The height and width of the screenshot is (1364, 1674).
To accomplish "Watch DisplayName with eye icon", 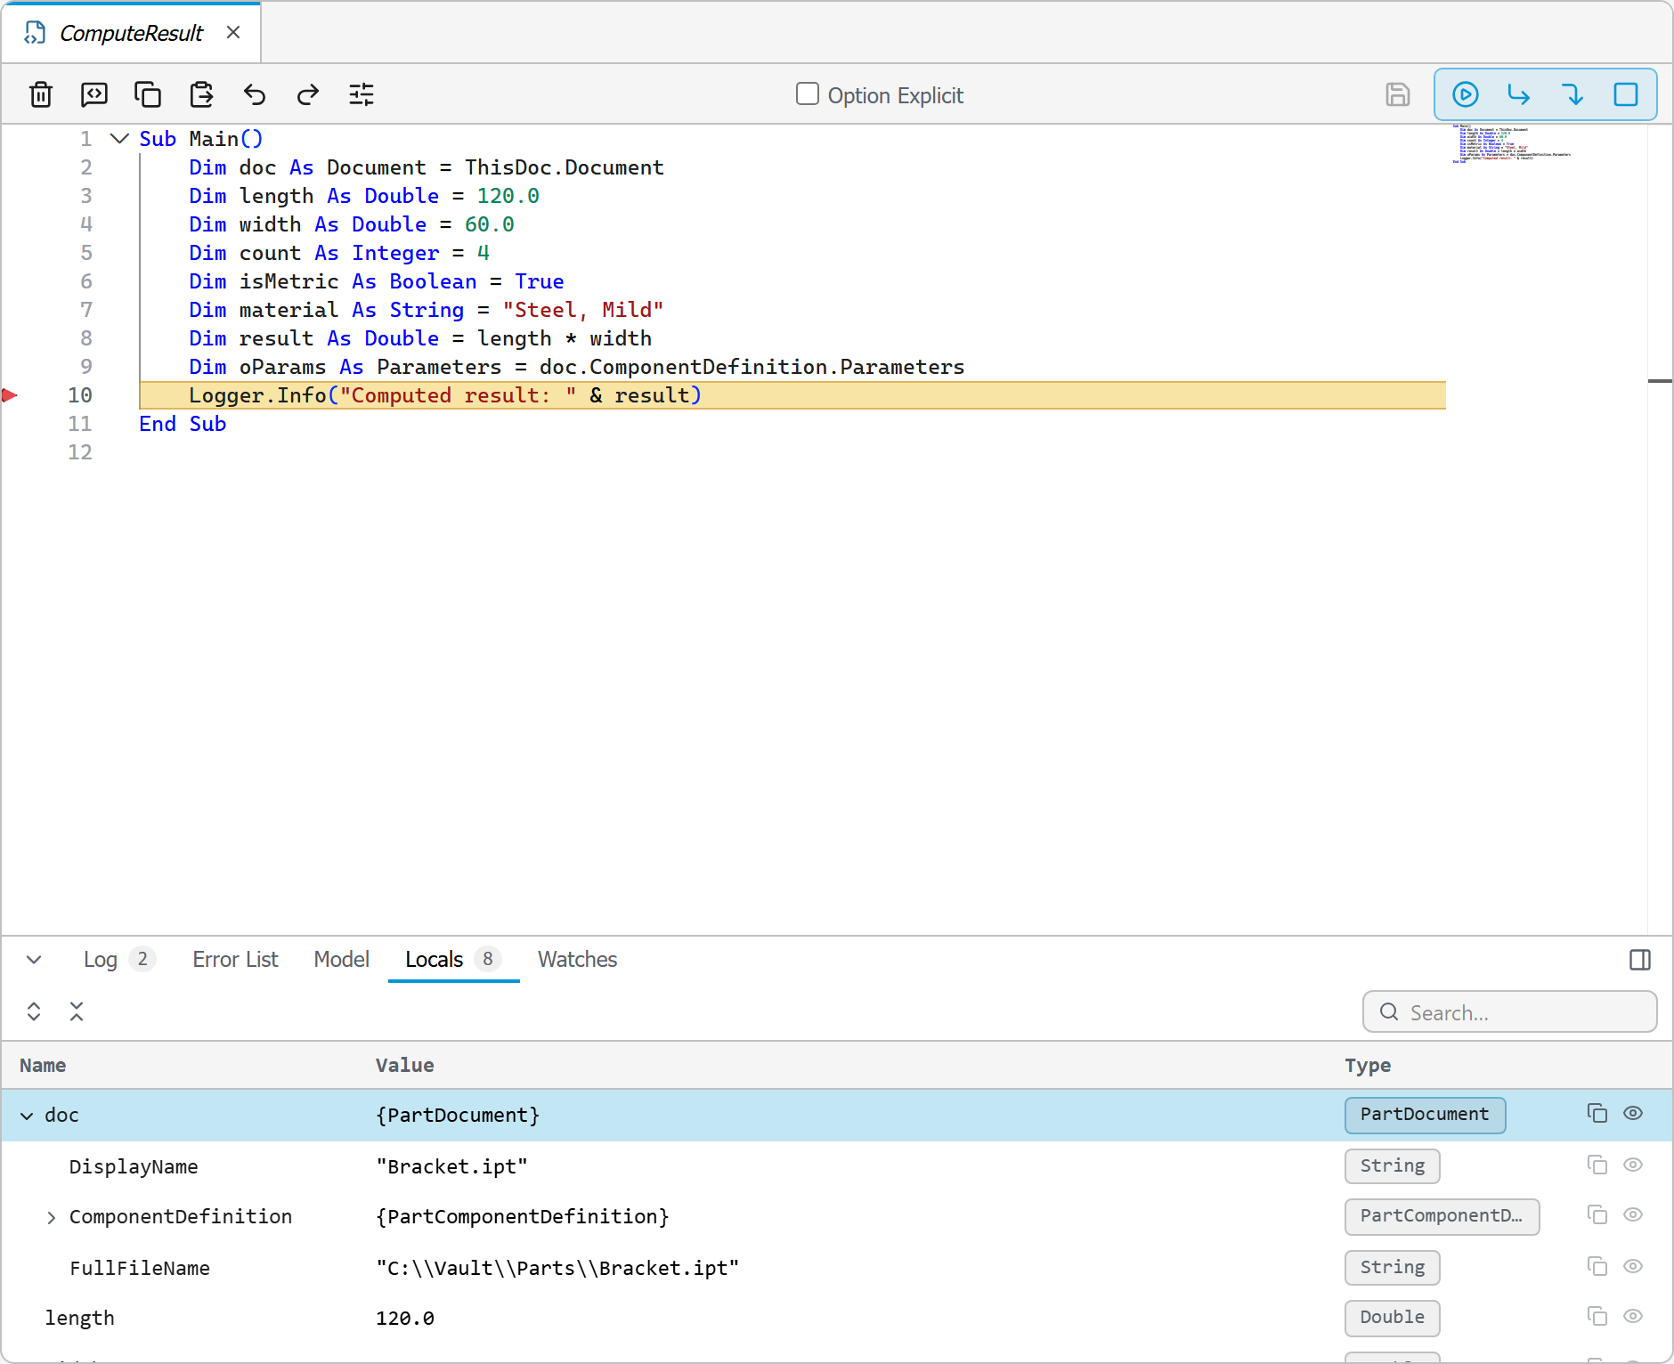I will click(x=1633, y=1165).
